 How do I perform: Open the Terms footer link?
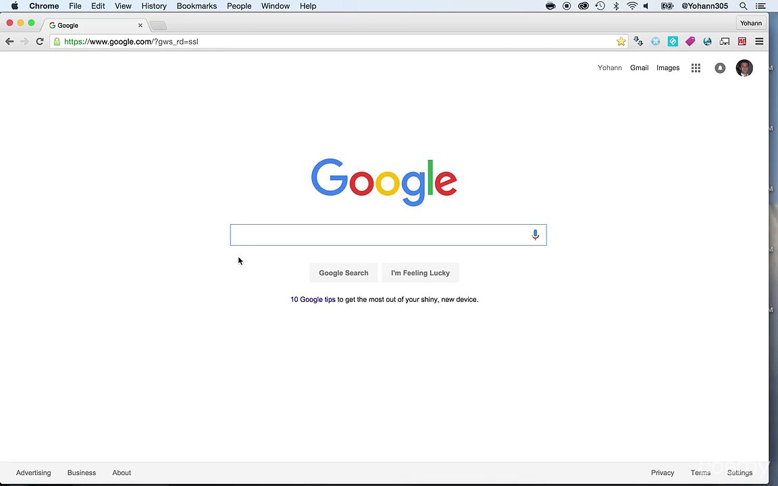coord(700,473)
